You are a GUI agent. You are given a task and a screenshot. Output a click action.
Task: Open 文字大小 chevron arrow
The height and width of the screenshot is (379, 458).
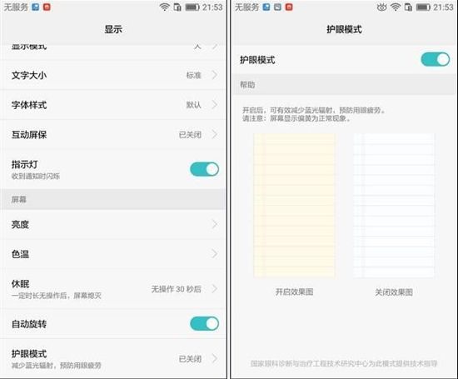click(x=215, y=75)
